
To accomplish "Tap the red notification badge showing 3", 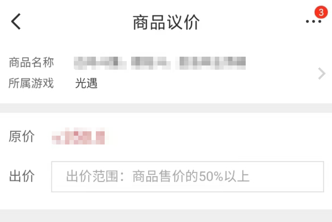I will click(x=321, y=12).
